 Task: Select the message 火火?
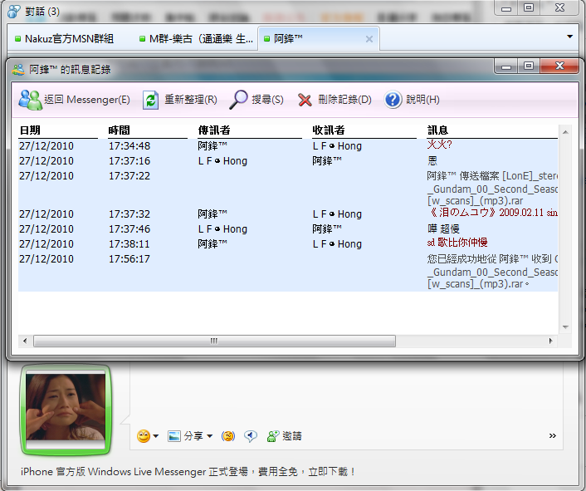[x=440, y=145]
